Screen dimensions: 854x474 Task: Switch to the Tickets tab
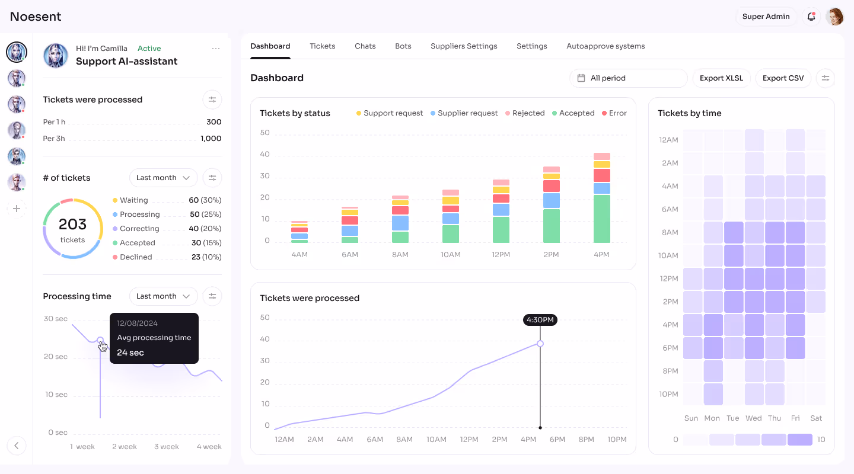coord(322,46)
